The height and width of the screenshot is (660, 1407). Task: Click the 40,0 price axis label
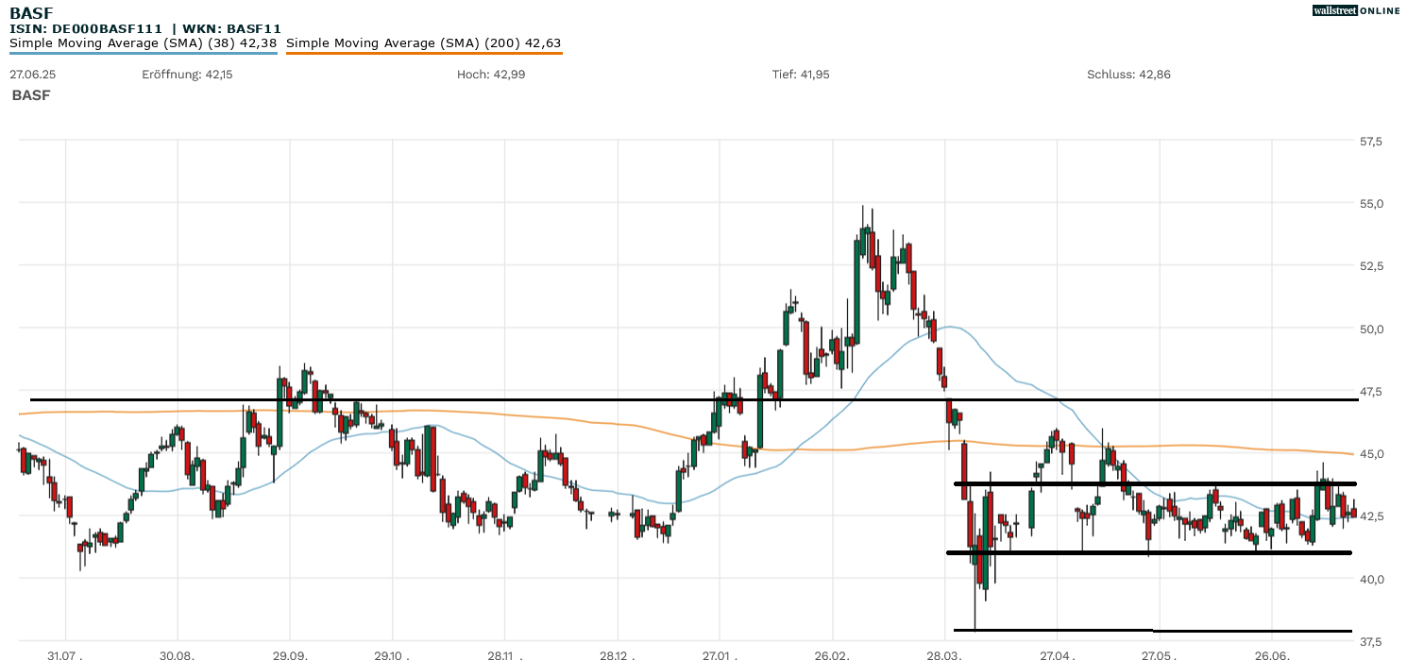(x=1371, y=579)
